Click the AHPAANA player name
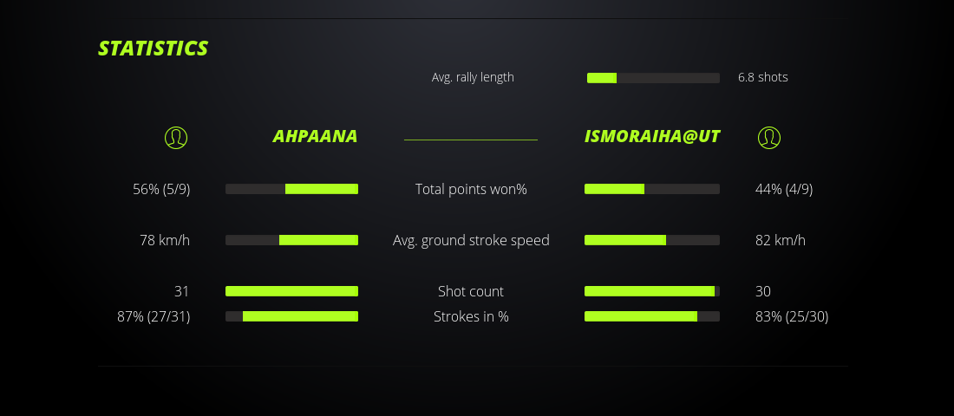954x416 pixels. pos(315,136)
